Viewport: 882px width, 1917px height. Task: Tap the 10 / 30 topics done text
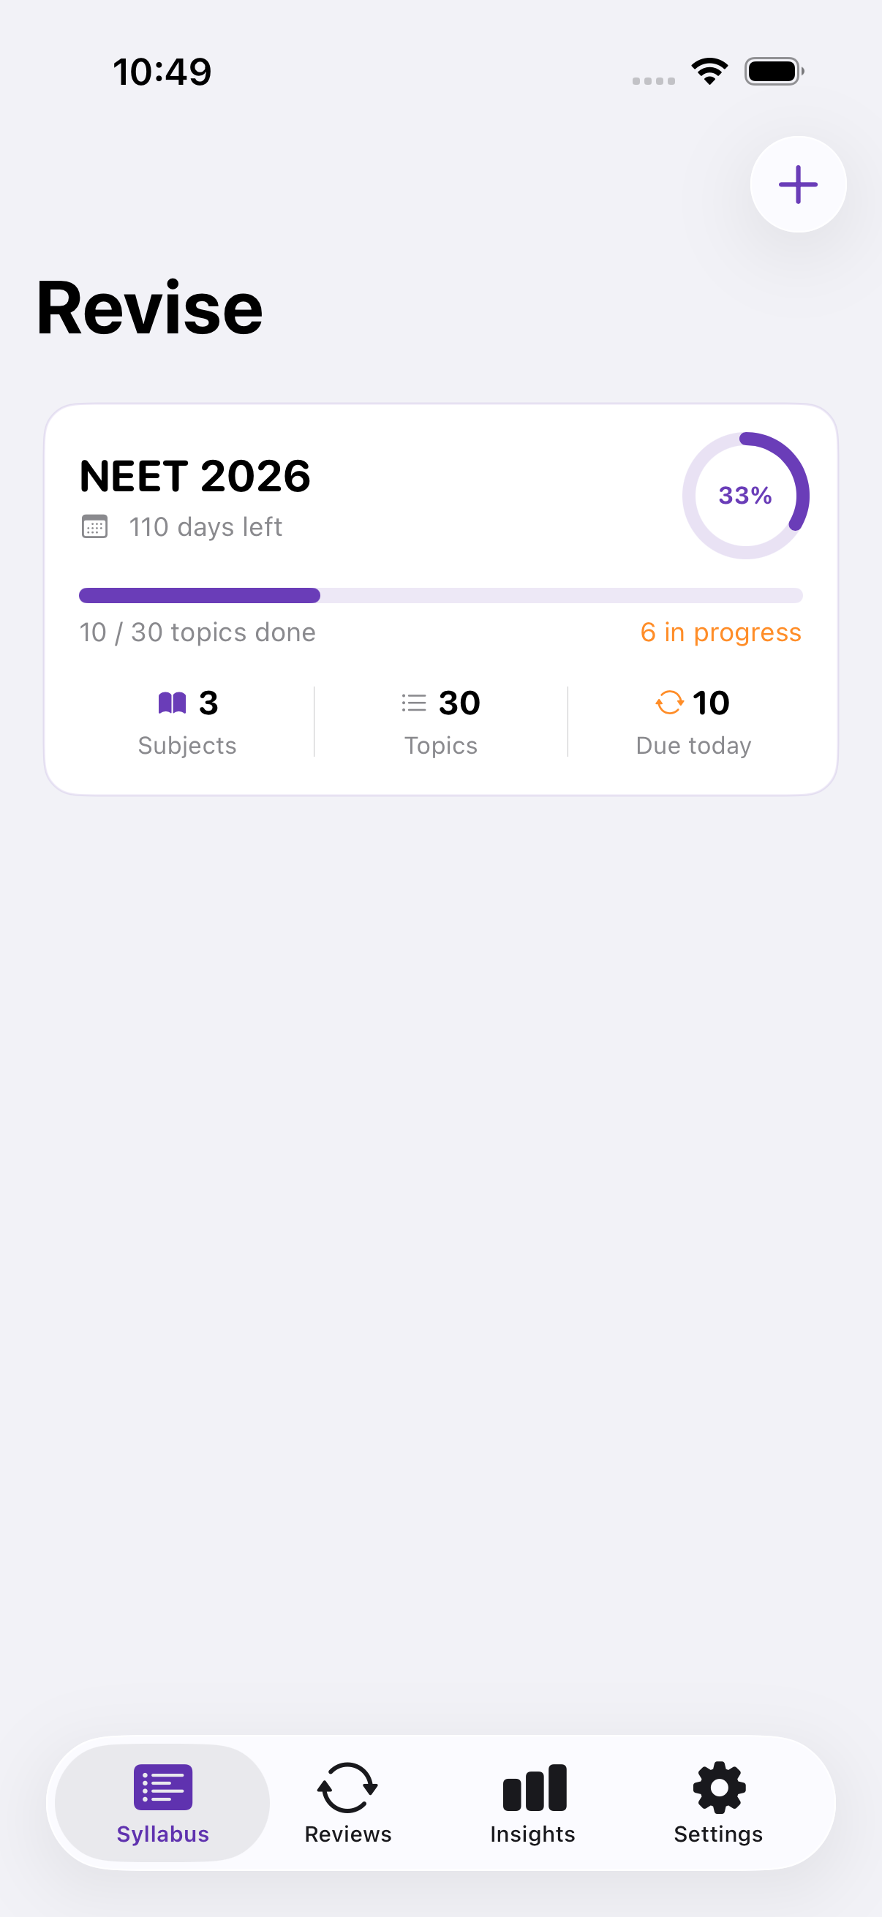point(198,632)
